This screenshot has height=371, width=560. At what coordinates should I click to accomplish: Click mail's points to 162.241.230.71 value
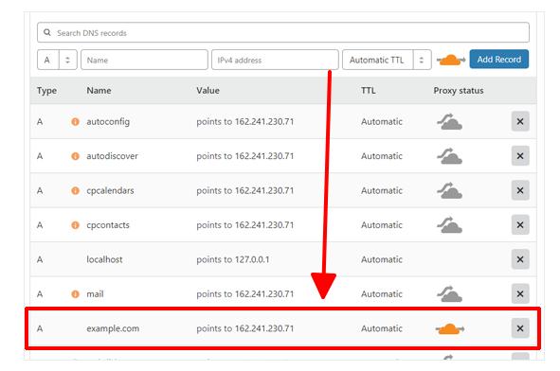click(245, 294)
